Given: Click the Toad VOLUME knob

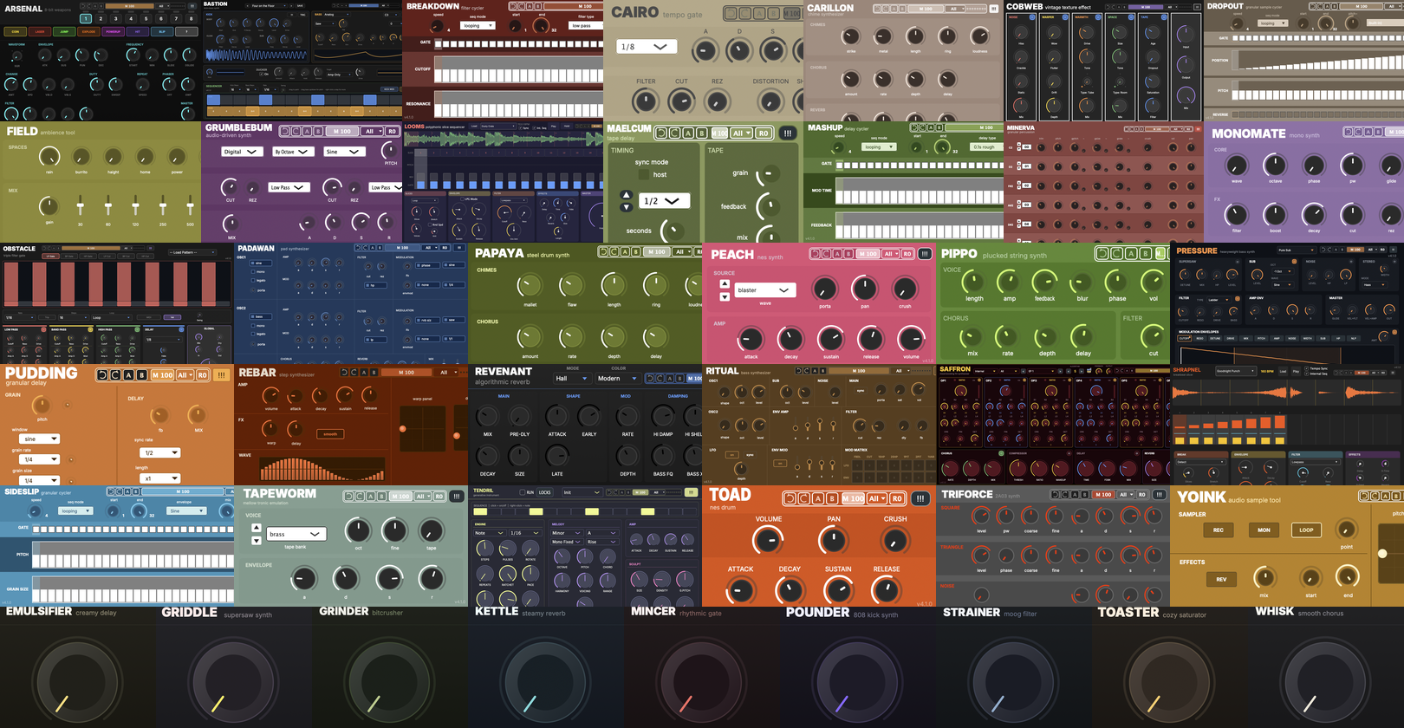Looking at the screenshot, I should tap(768, 541).
